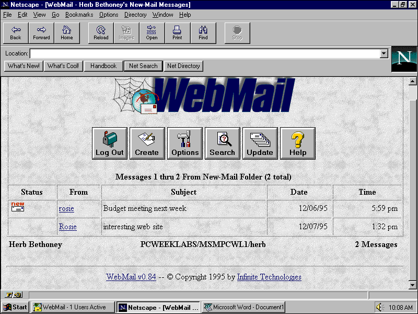Open WebMail Search magnifier button

click(223, 143)
